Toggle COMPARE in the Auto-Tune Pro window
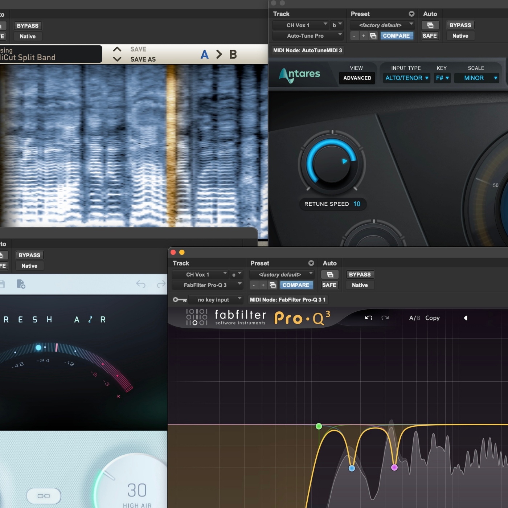 coord(396,36)
